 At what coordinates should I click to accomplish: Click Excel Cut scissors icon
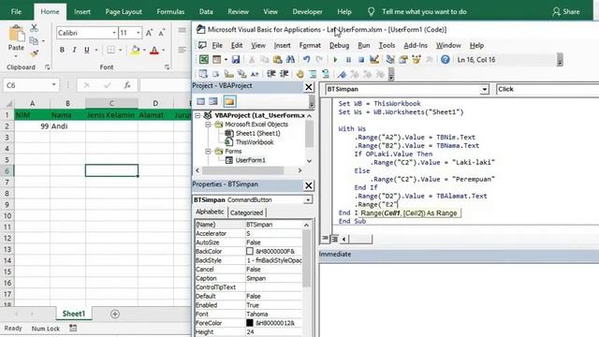(x=34, y=28)
